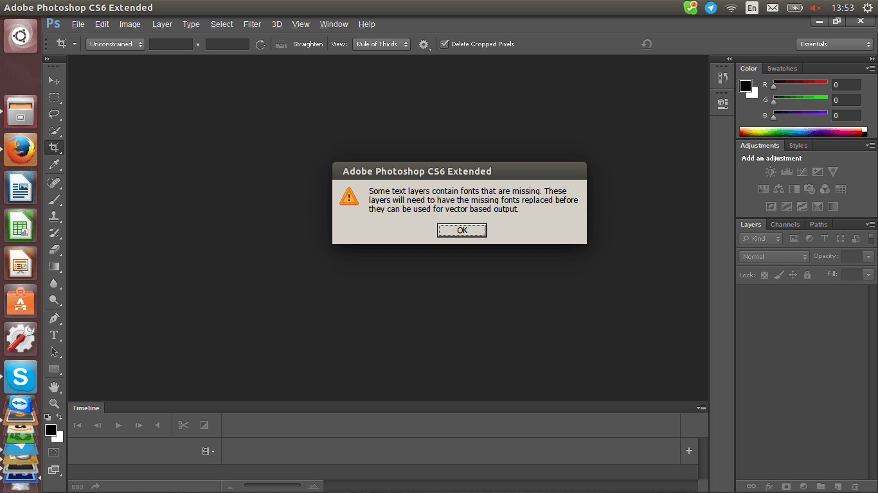Select the Eraser tool
878x493 pixels.
click(x=55, y=250)
